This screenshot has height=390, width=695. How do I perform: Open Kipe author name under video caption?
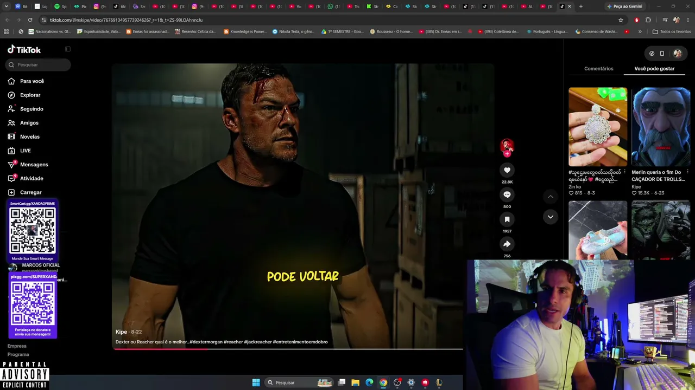coord(121,331)
